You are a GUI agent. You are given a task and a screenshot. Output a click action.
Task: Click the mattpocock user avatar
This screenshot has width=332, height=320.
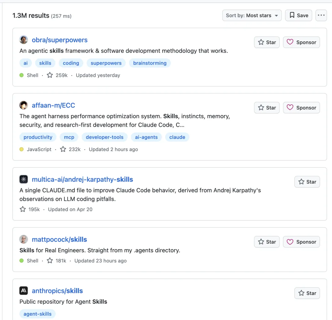pyautogui.click(x=23, y=239)
